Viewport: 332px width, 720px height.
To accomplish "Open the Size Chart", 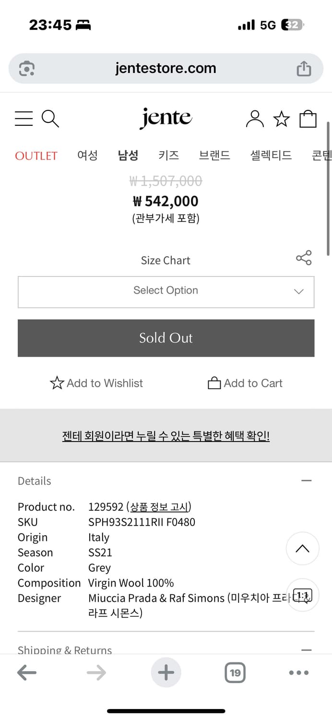I will 166,260.
